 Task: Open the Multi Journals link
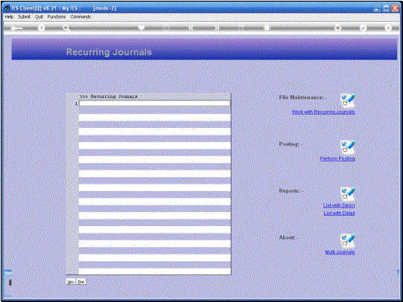340,252
